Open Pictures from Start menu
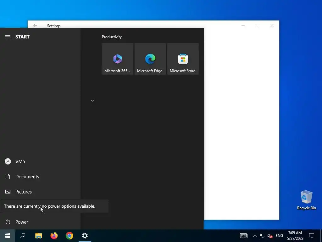This screenshot has height=242, width=322. tap(40, 192)
